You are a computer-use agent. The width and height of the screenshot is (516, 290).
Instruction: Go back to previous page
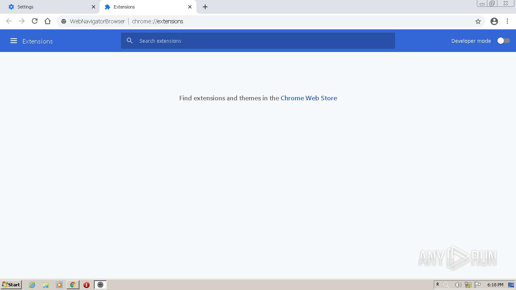click(x=9, y=21)
